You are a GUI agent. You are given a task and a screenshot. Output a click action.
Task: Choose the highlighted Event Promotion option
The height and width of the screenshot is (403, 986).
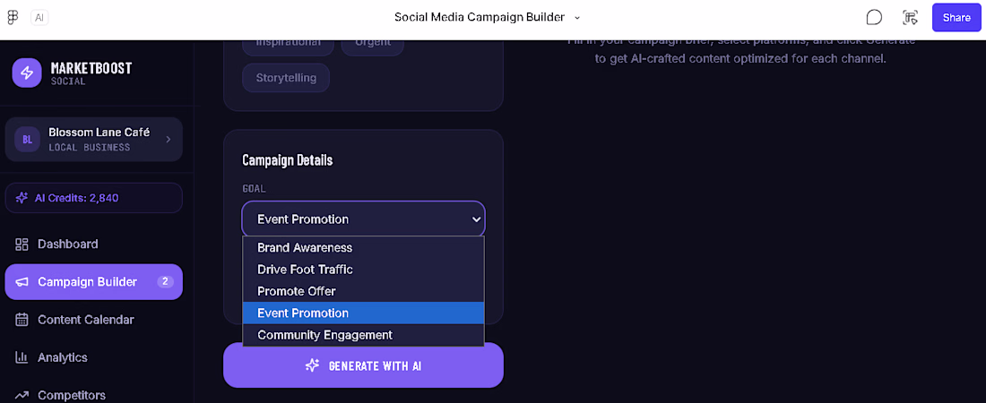click(363, 313)
